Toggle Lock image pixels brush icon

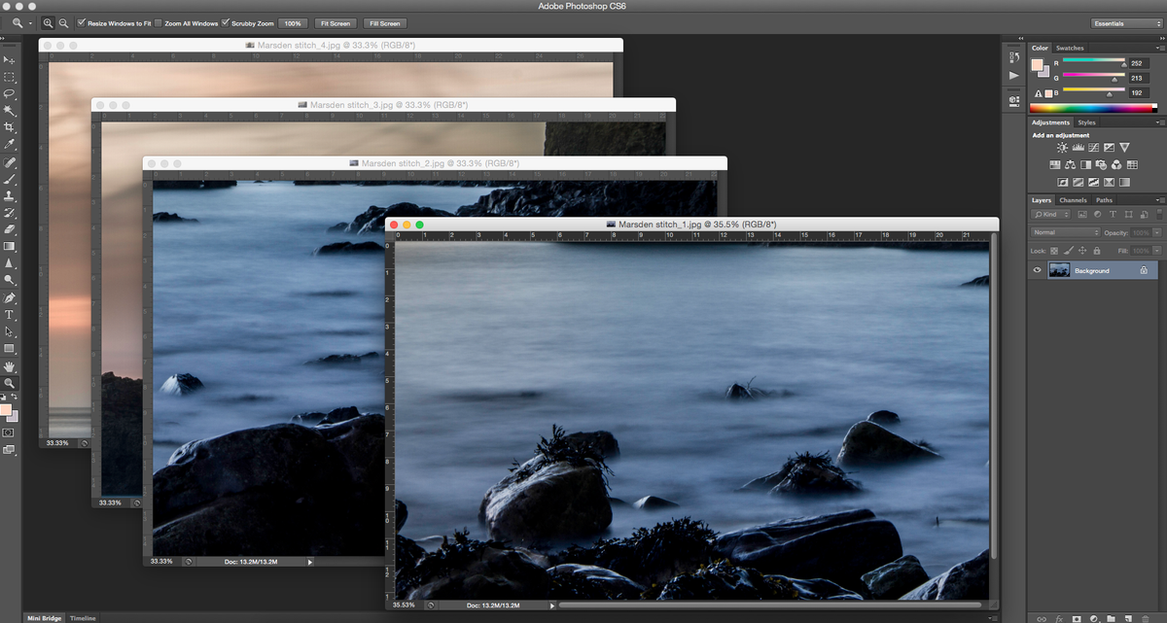(x=1068, y=251)
